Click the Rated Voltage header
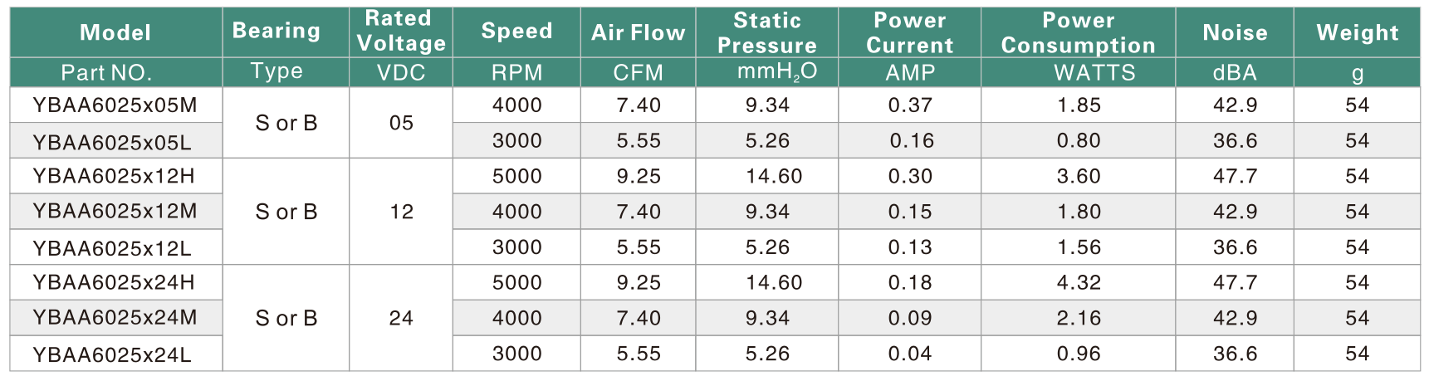Viewport: 1429px width, 381px height. point(401,32)
